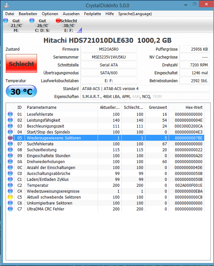Open the Hilfe menu
Screen dimensions: 214x266
point(109,14)
